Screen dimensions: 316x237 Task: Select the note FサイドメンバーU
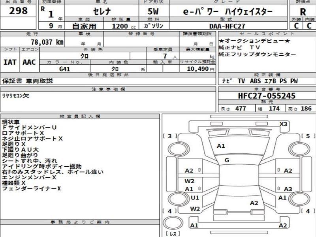(29, 128)
